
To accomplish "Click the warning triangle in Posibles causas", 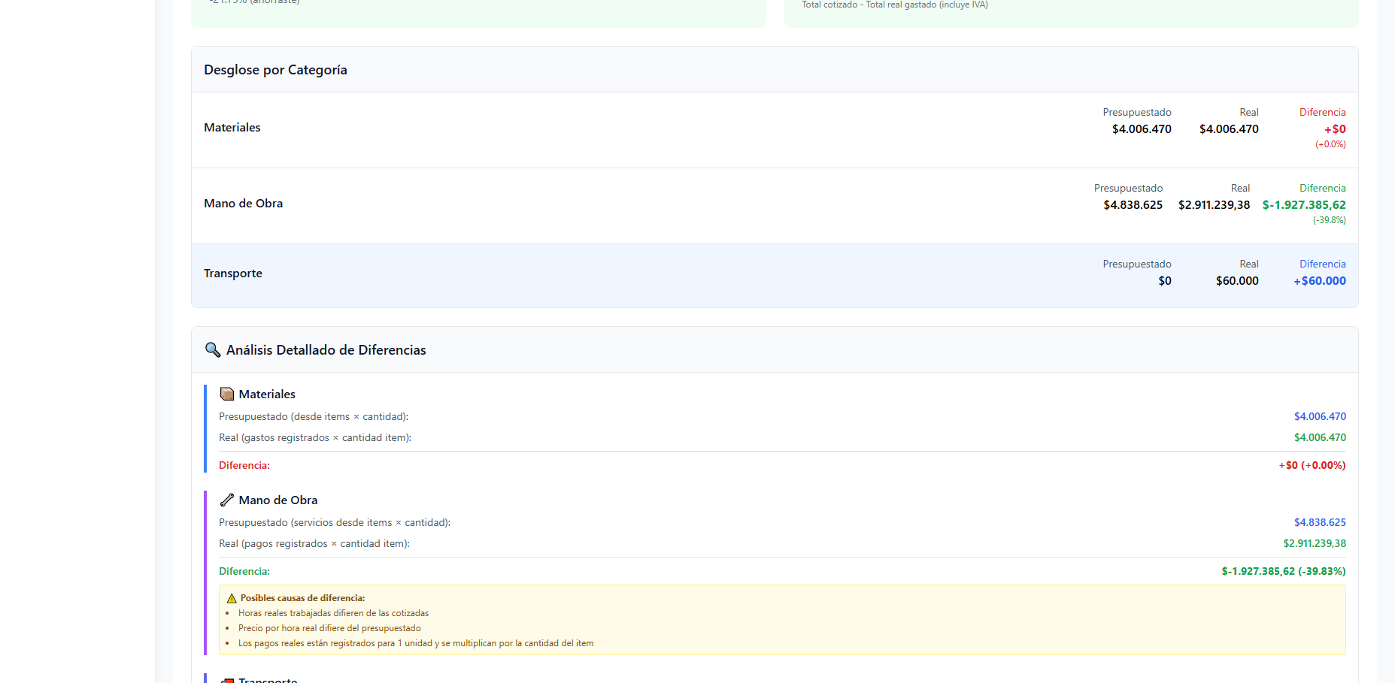I will click(232, 599).
